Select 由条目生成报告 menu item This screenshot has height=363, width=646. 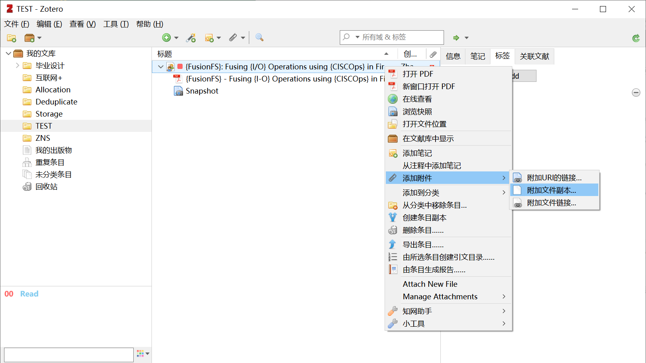click(x=449, y=269)
